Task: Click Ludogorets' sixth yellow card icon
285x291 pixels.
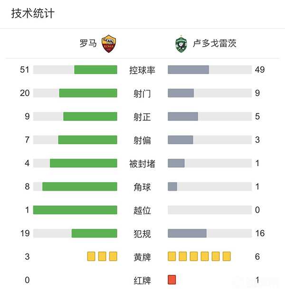Action: tap(227, 257)
